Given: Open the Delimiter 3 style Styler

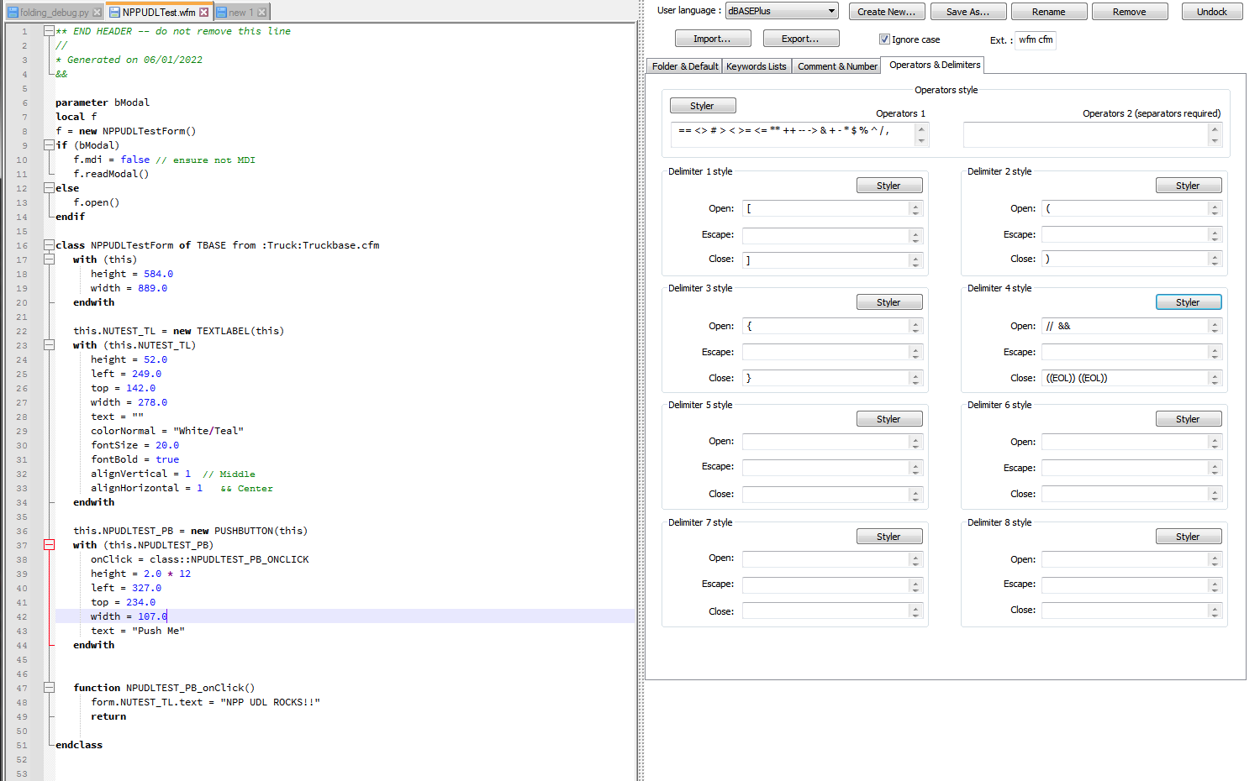Looking at the screenshot, I should click(889, 302).
